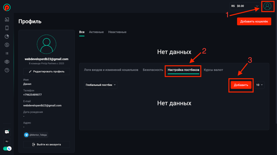Viewport: 277px width, 155px height.
Task: Open the user profile avatar icon in header
Action: 267,6
